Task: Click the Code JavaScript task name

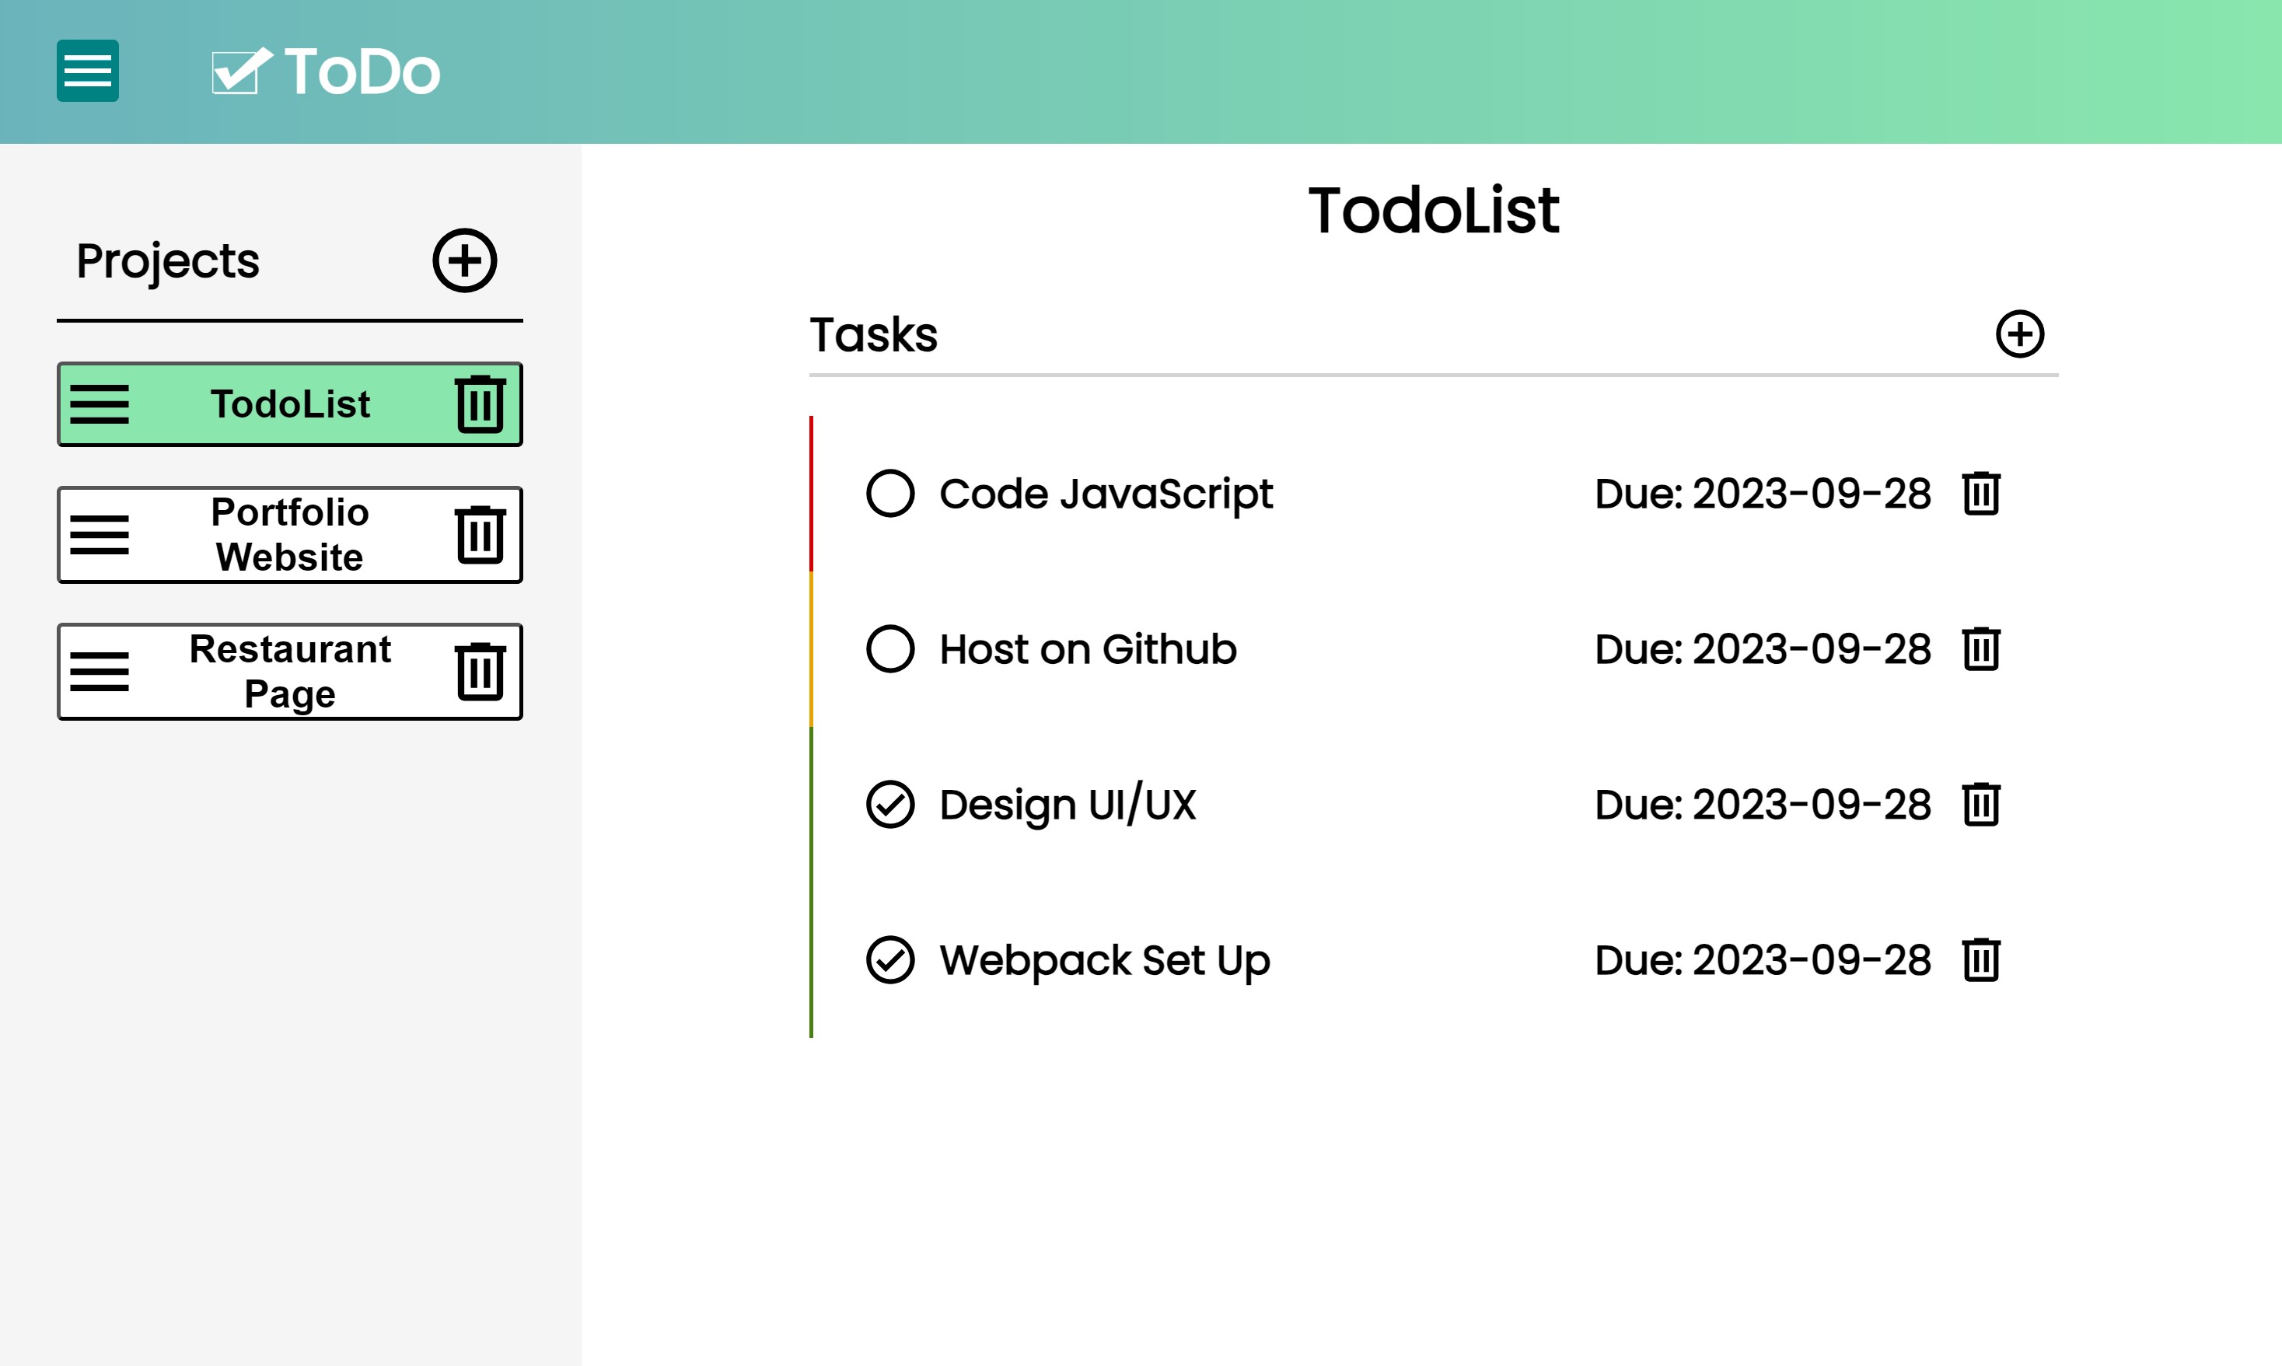Action: pos(1106,494)
